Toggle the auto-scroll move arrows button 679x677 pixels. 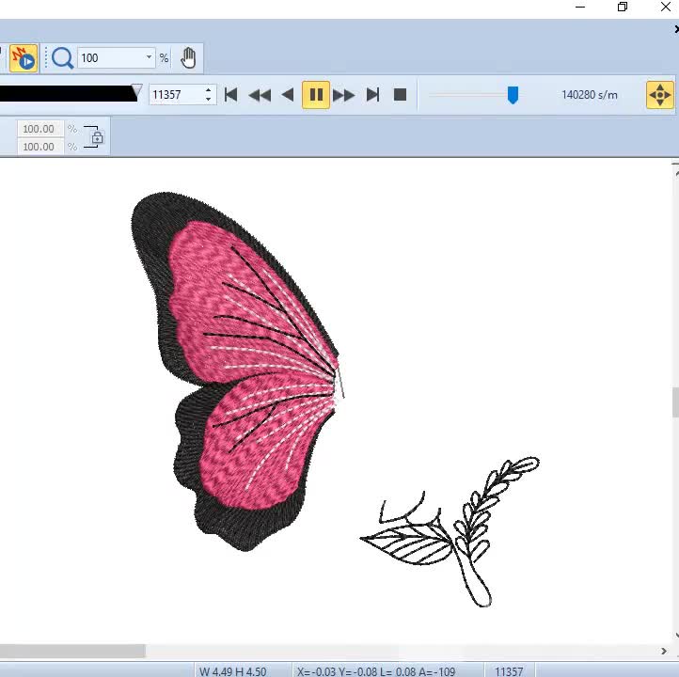[659, 95]
